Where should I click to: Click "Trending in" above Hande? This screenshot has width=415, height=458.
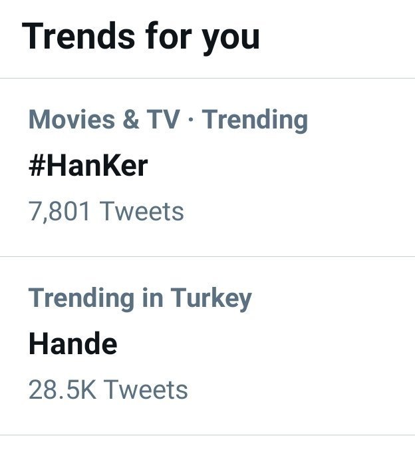[x=96, y=298]
